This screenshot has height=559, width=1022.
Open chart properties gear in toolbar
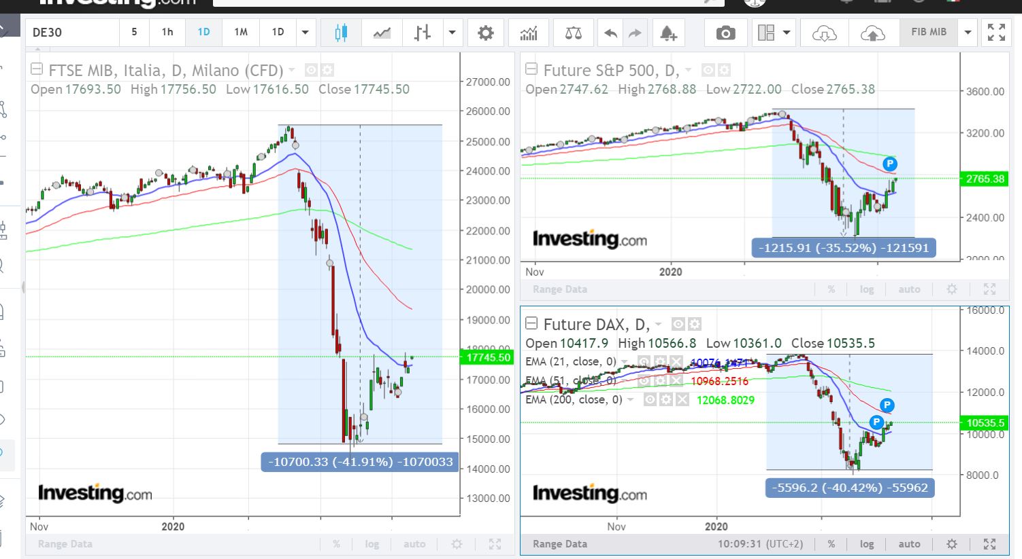tap(486, 33)
